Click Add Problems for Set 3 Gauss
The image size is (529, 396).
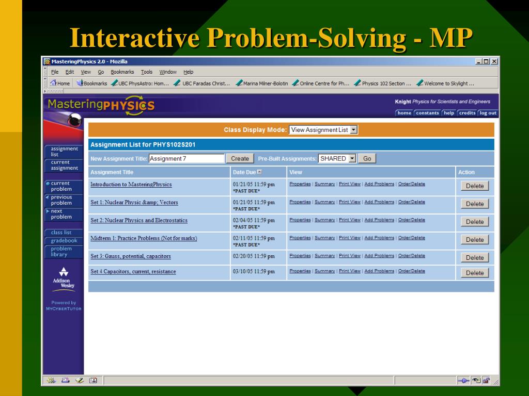pyautogui.click(x=379, y=256)
